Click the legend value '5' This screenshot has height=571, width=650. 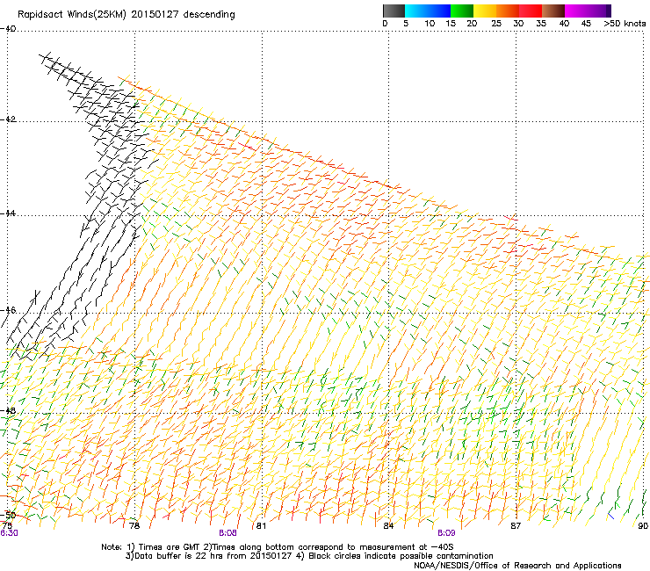click(406, 24)
